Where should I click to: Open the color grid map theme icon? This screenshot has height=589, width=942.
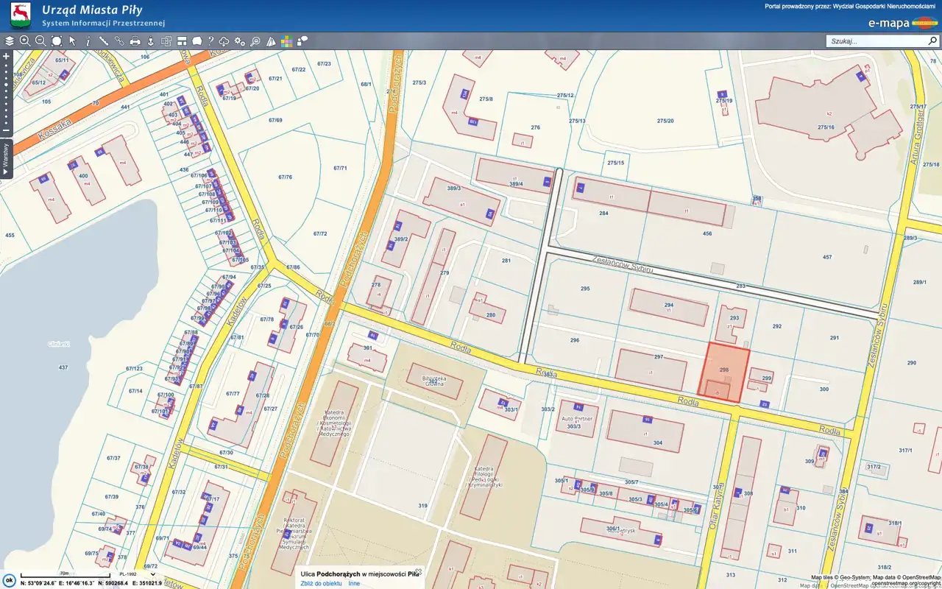(287, 41)
